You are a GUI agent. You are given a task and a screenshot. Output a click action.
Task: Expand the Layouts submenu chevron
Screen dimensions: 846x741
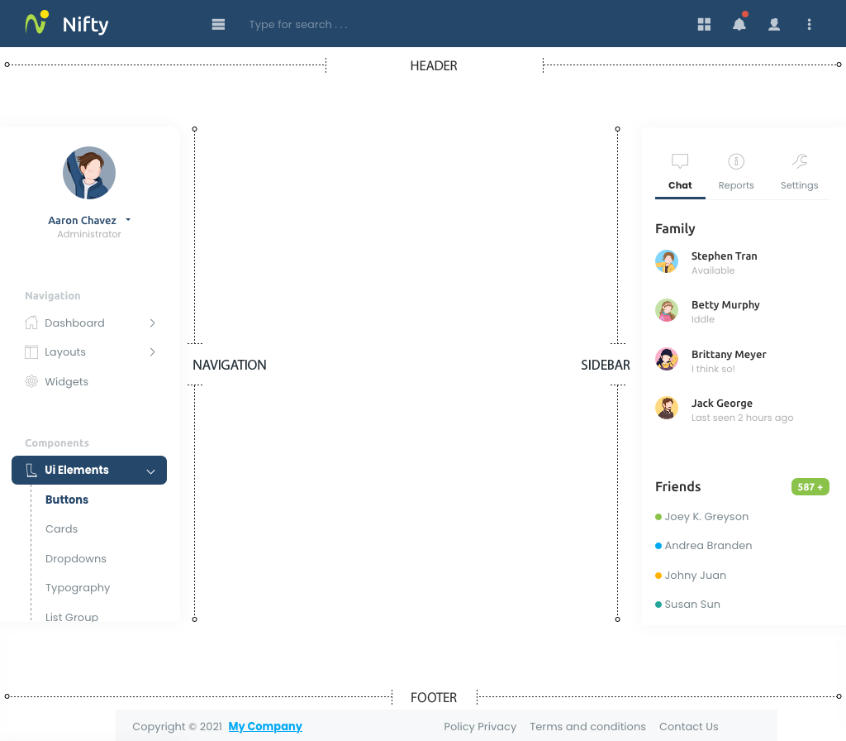tap(153, 352)
